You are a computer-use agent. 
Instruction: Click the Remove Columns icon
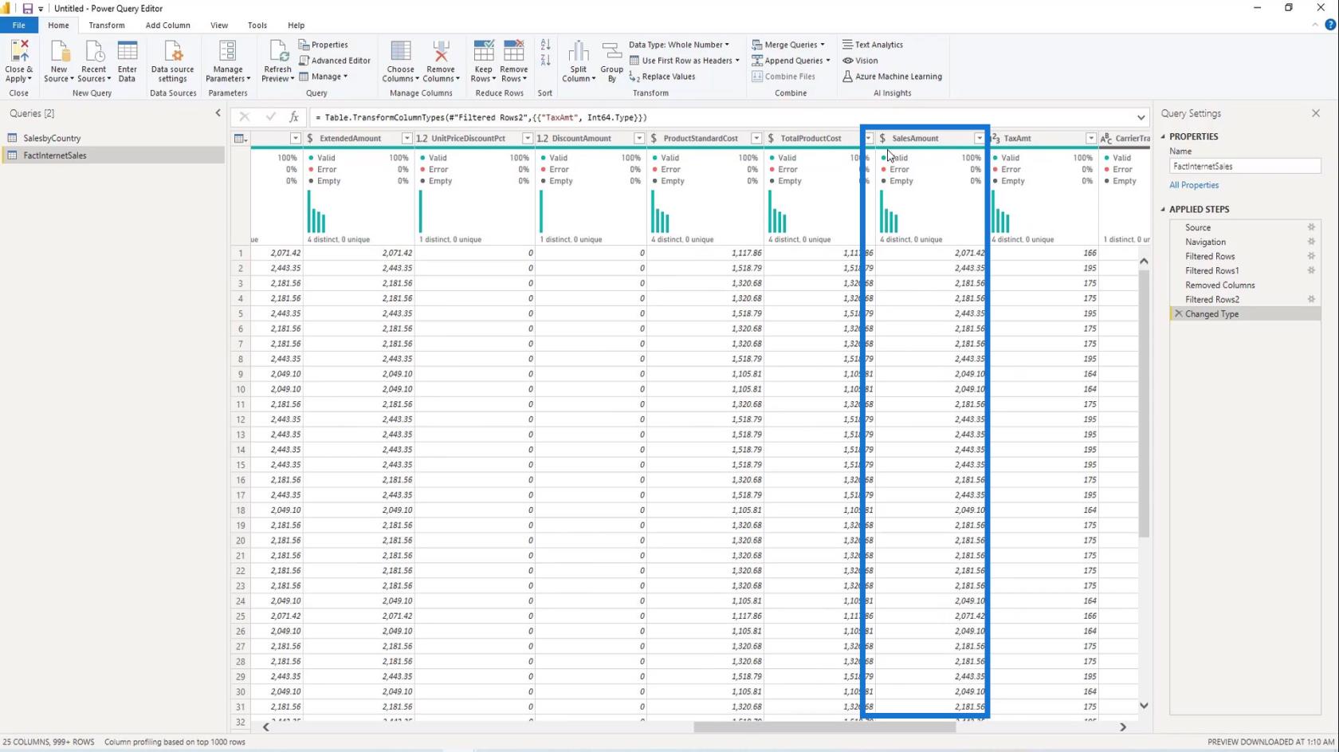click(x=441, y=51)
